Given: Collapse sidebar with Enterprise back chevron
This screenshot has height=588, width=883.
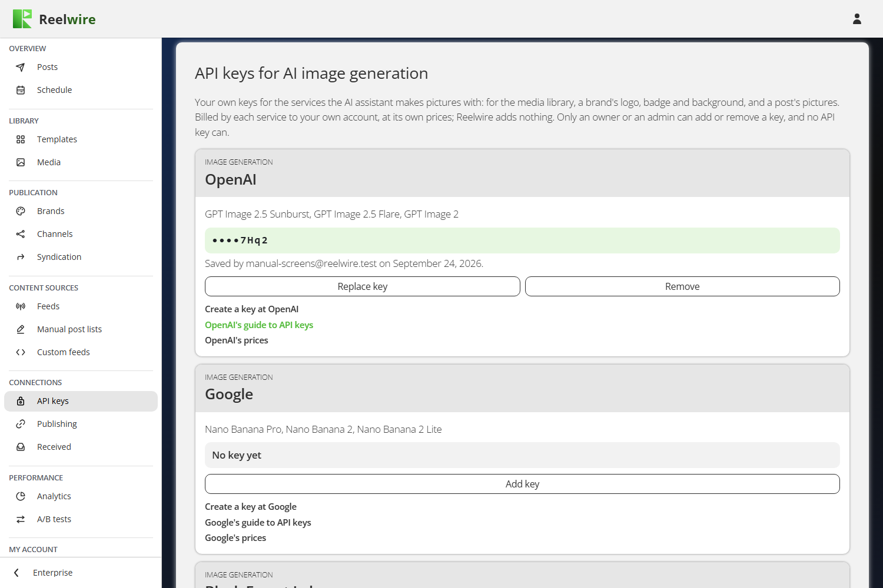Looking at the screenshot, I should pos(16,573).
